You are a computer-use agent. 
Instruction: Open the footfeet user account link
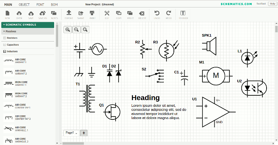click(x=261, y=4)
